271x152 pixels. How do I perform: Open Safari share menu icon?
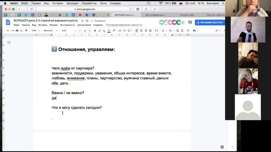coord(146,9)
